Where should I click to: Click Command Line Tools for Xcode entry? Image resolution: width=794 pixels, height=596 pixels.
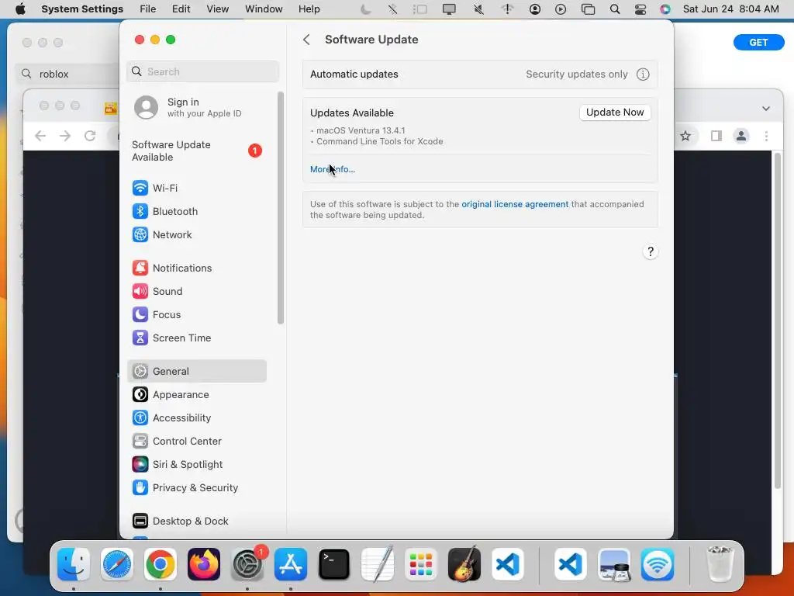tap(379, 141)
